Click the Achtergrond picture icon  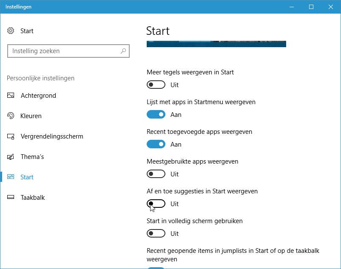click(x=11, y=96)
